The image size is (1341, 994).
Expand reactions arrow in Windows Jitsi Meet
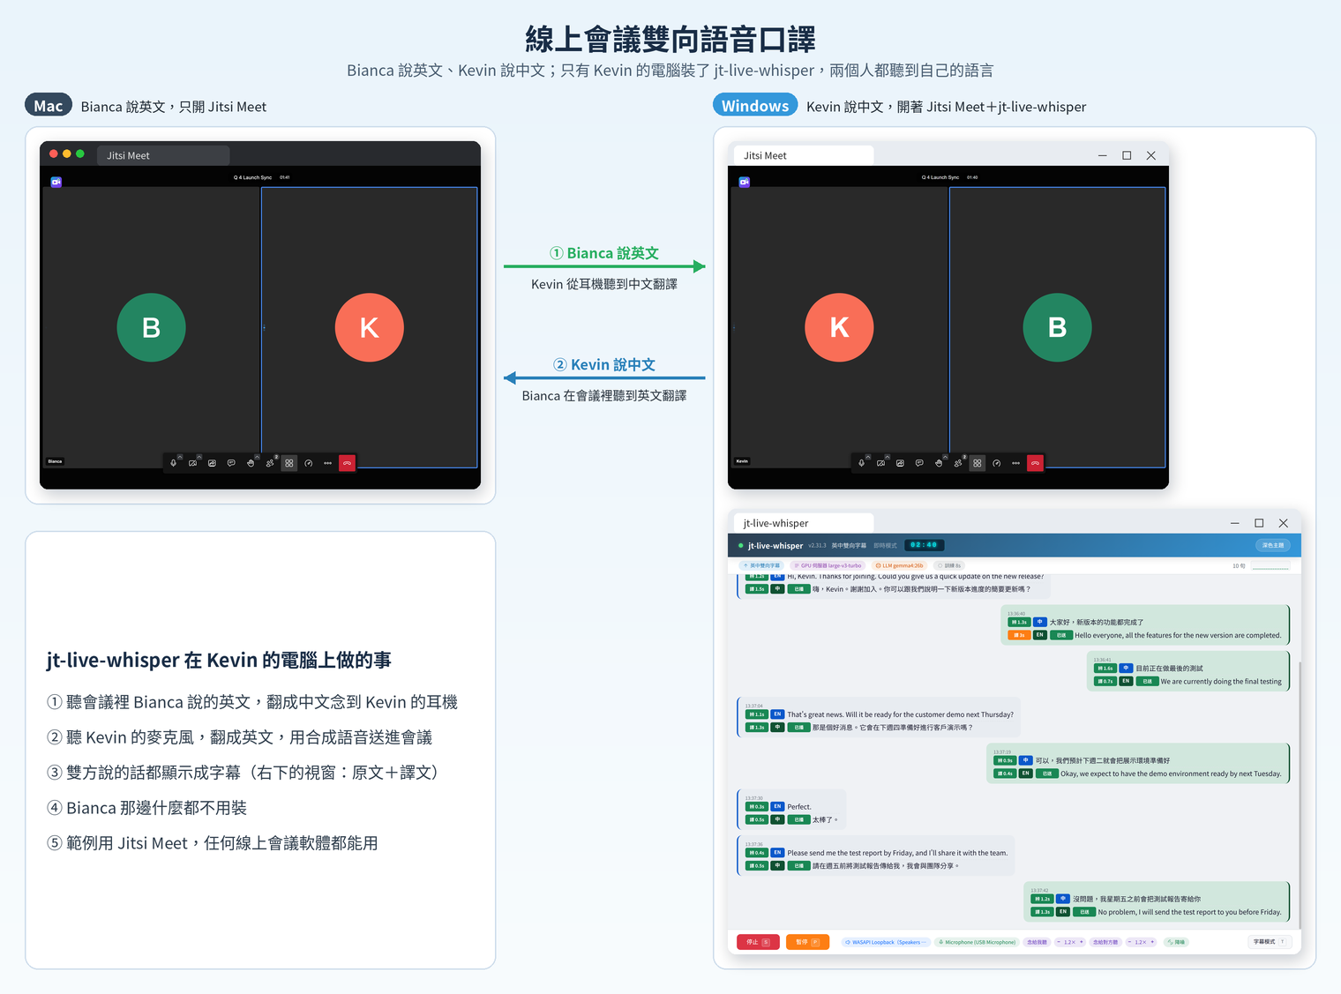946,457
